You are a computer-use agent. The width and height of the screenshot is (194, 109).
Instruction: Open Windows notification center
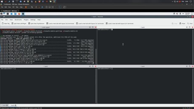[191, 2]
